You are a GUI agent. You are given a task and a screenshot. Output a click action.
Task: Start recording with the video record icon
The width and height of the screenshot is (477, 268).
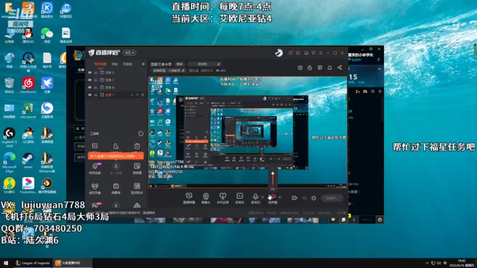(294, 198)
